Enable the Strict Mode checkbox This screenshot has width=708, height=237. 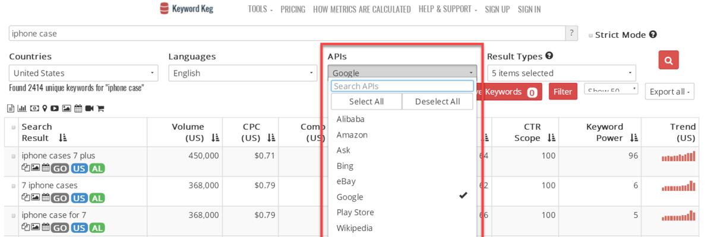(590, 36)
